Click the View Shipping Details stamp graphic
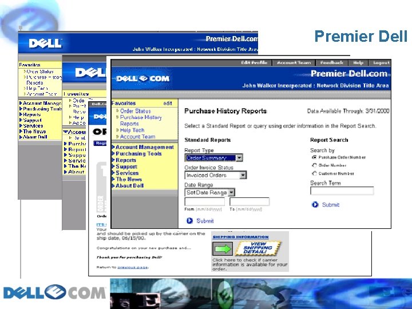Screen dimensions: 412x309 click(257, 248)
